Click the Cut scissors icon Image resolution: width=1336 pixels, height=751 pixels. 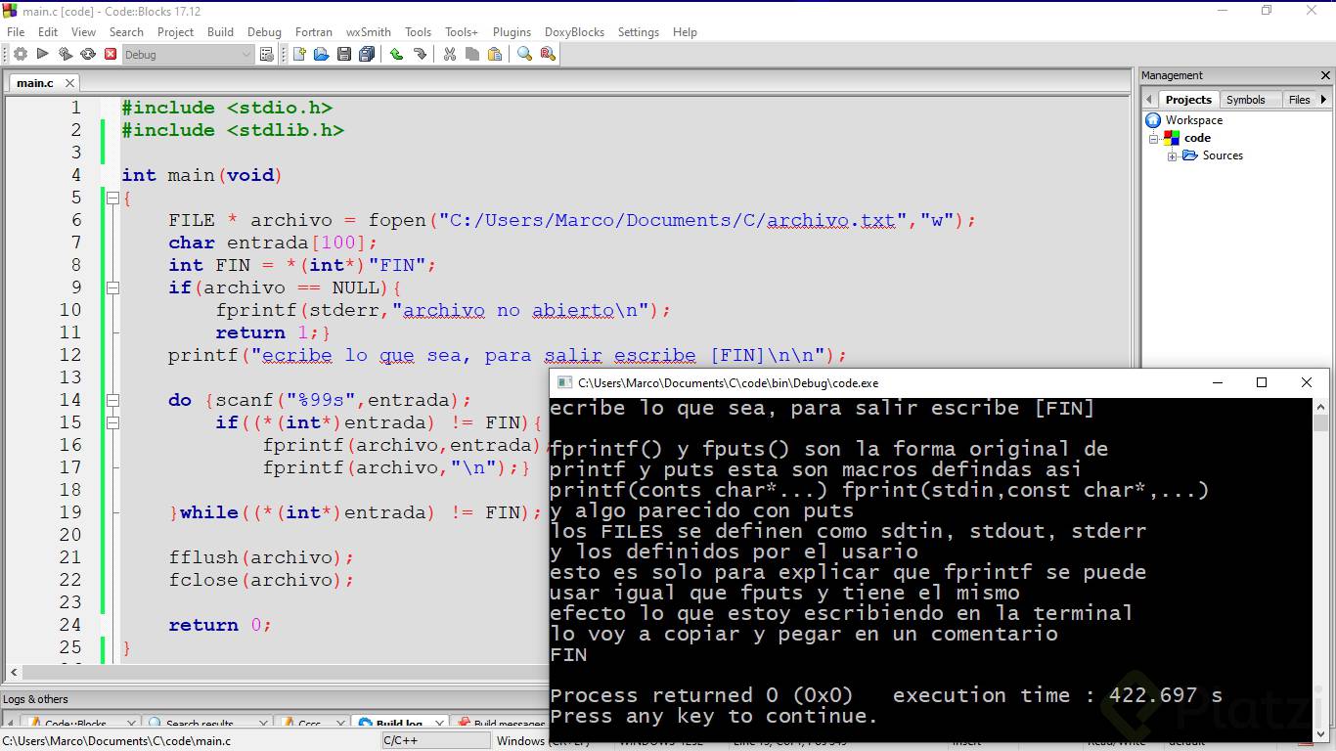tap(450, 55)
